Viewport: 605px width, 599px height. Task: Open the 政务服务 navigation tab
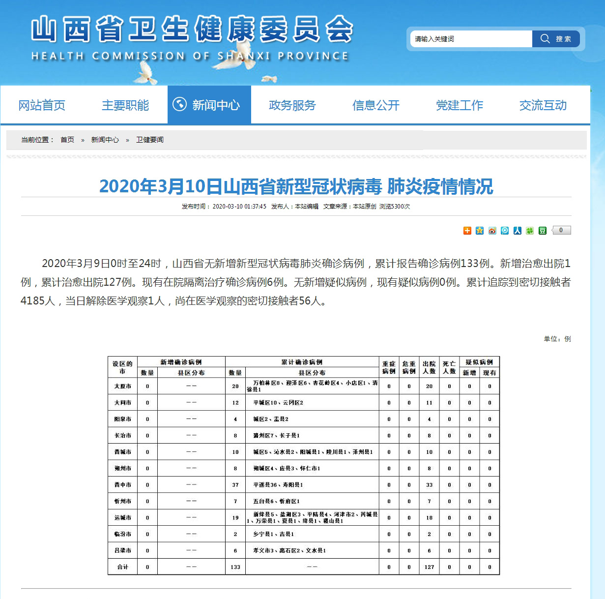point(292,105)
